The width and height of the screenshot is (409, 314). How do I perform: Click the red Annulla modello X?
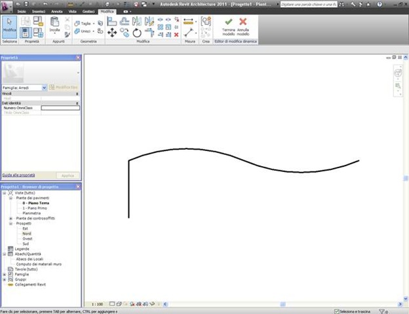click(243, 23)
